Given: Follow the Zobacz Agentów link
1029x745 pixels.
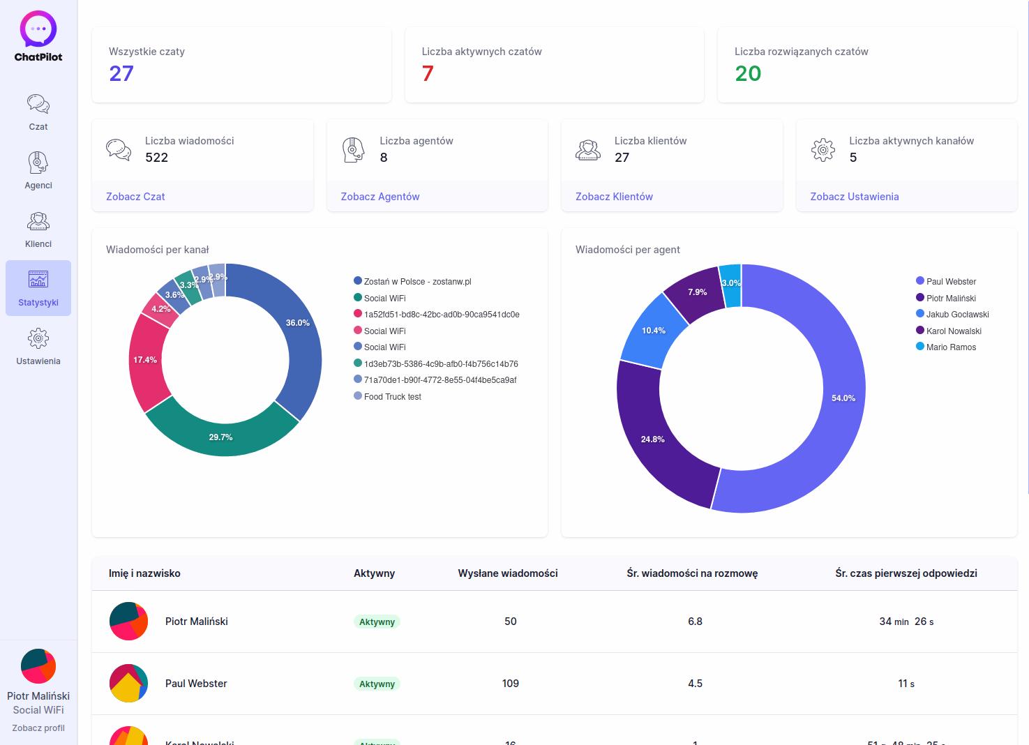Looking at the screenshot, I should pos(380,197).
